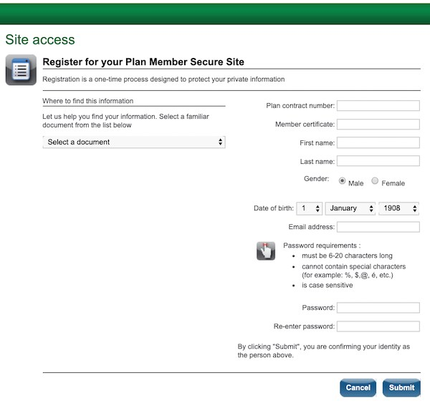This screenshot has height=408, width=430.
Task: Click the Gender label
Action: click(317, 179)
